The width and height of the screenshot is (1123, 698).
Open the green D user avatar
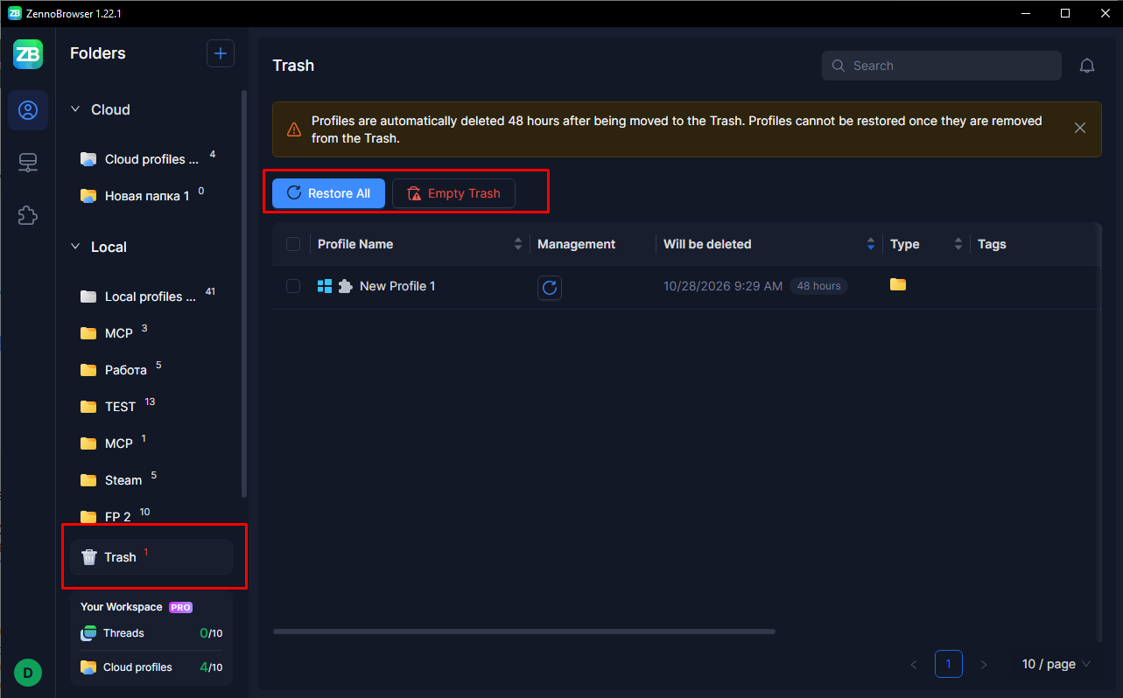click(x=28, y=673)
